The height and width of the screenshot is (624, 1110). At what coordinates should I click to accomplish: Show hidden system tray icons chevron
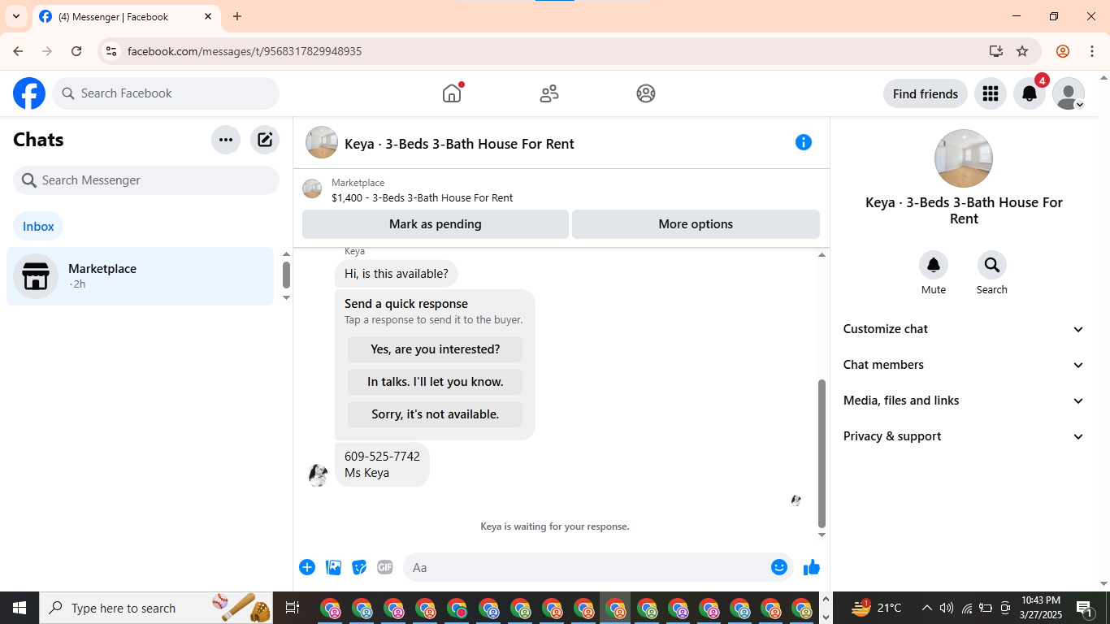926,608
